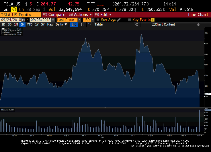Open the Daily periodicity dropdown

pyautogui.click(x=61, y=24)
